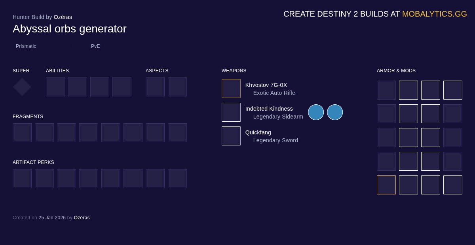Toggle the second blue perk circle on Indebted Kindness
Image resolution: width=475 pixels, height=245 pixels.
(335, 112)
